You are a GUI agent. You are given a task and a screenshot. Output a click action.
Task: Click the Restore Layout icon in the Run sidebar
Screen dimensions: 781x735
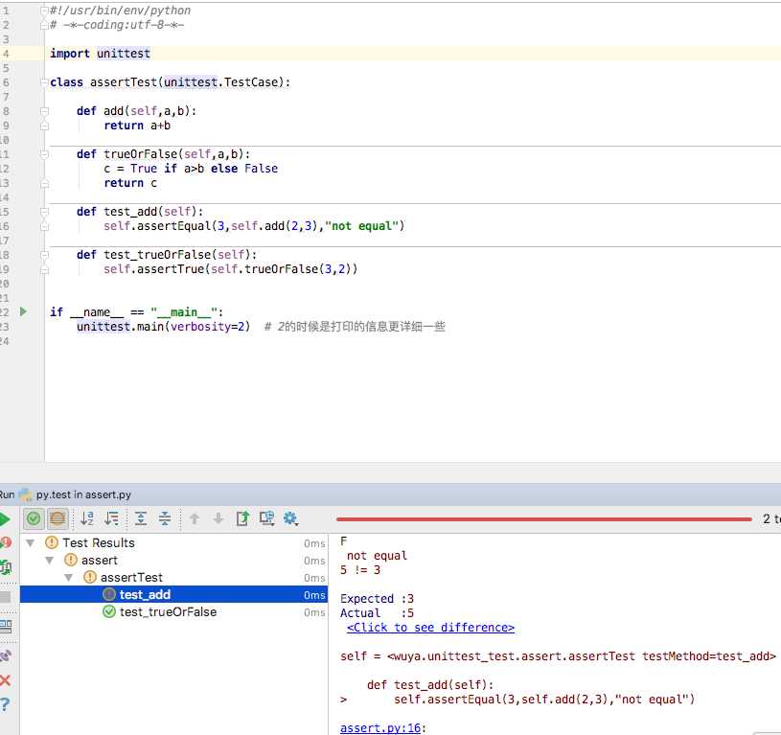pyautogui.click(x=6, y=626)
